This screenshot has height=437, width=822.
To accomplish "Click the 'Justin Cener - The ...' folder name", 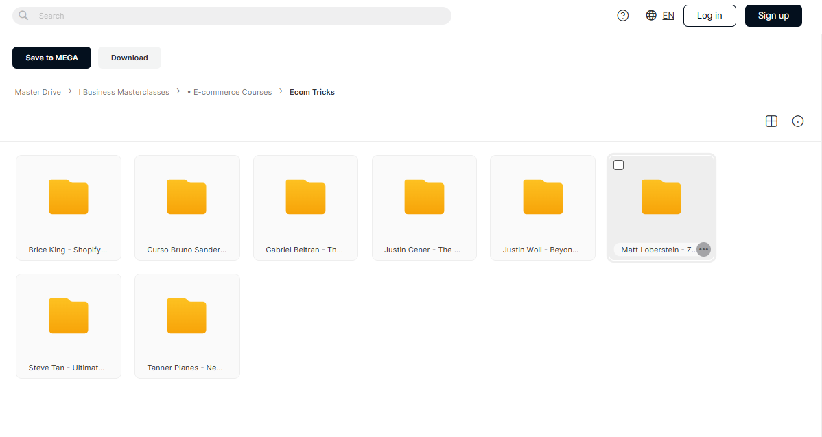I will pos(422,250).
